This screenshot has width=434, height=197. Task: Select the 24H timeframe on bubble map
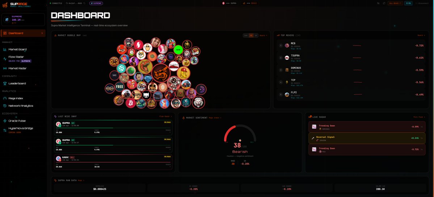(245, 35)
